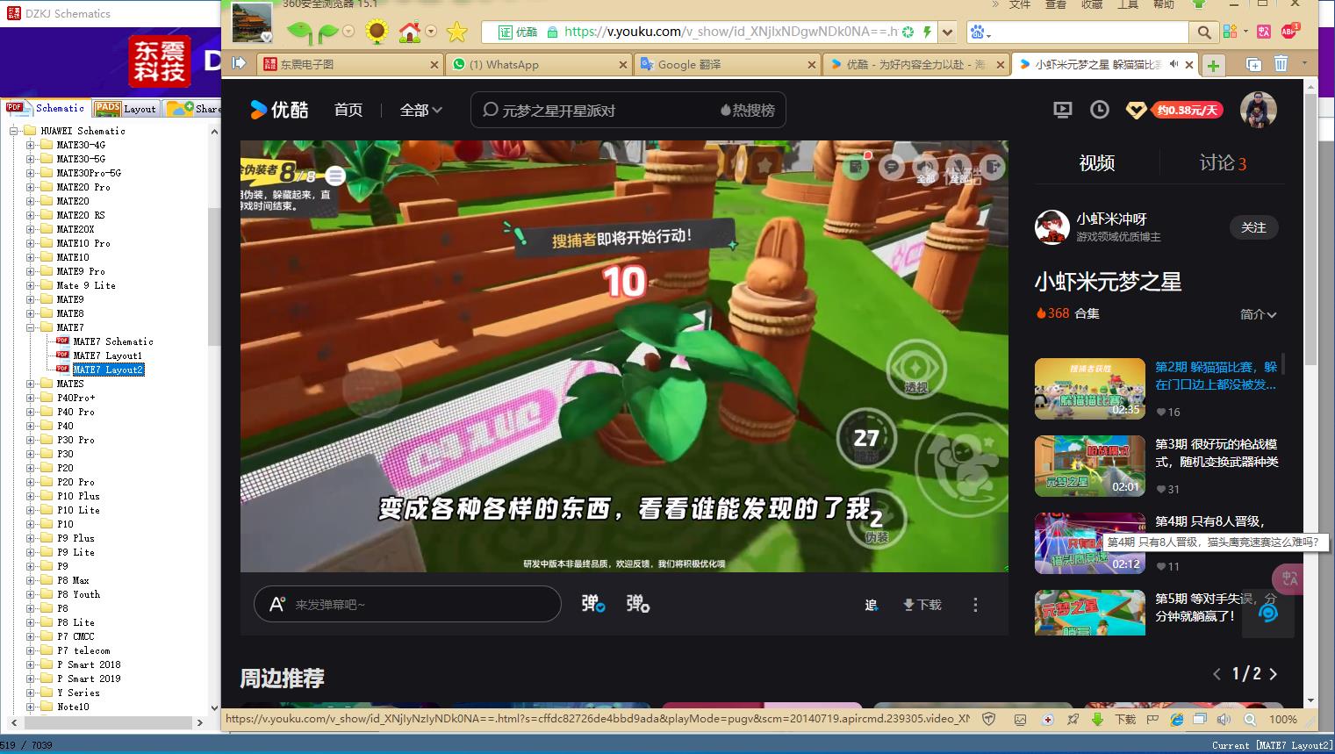Open MATE7 Layout1 PDF item
Viewport: 1335px width, 754px height.
click(107, 355)
